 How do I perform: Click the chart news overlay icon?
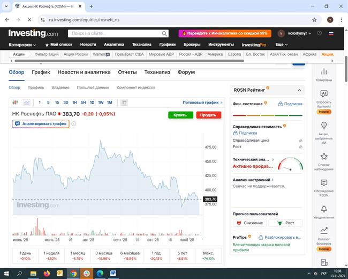[124, 102]
